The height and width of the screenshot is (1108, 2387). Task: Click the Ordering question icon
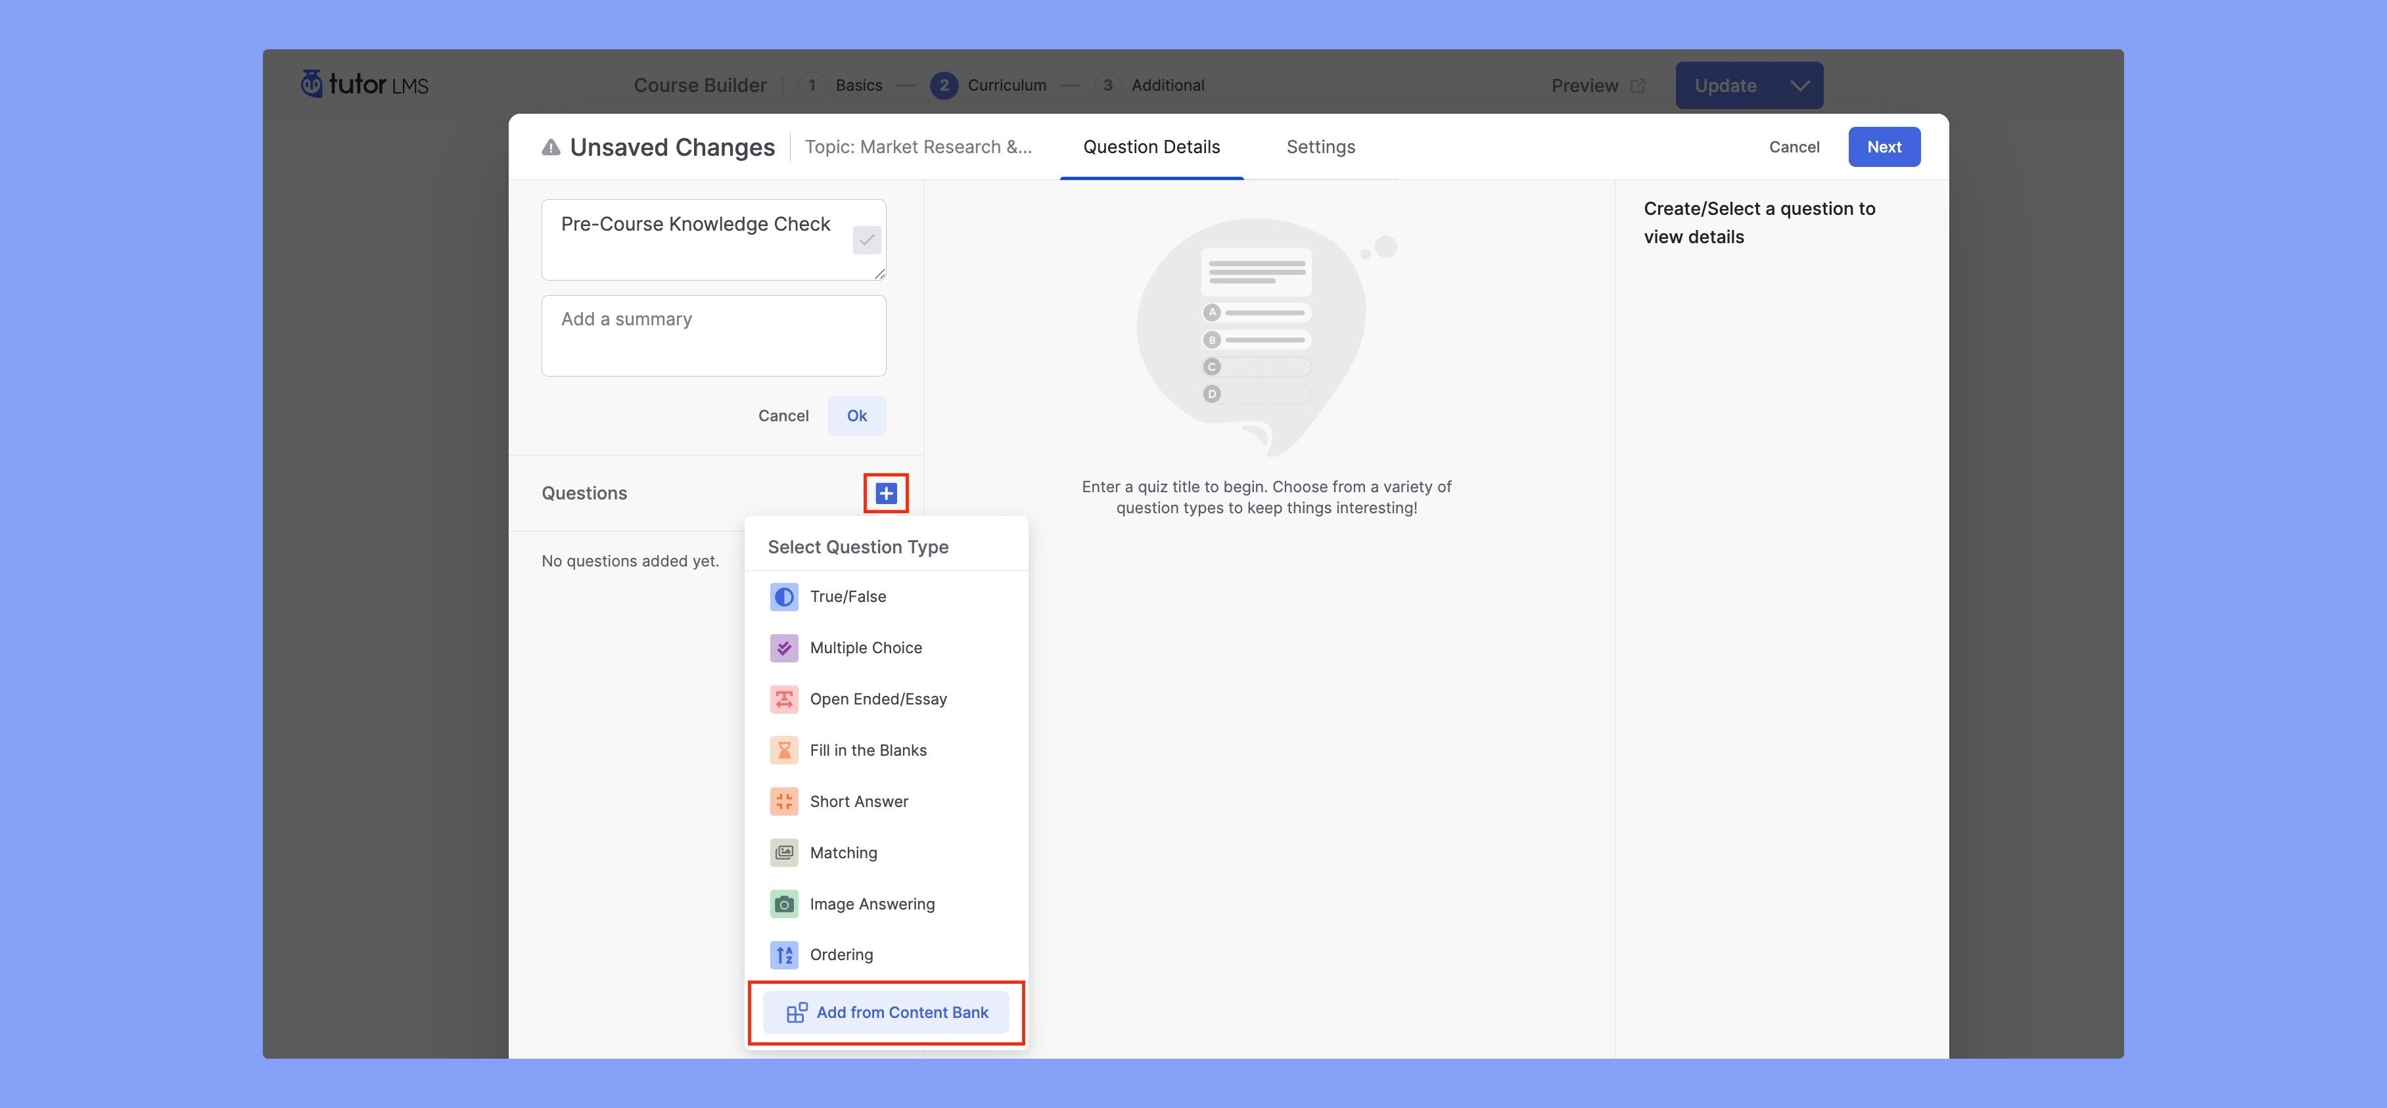click(x=784, y=954)
